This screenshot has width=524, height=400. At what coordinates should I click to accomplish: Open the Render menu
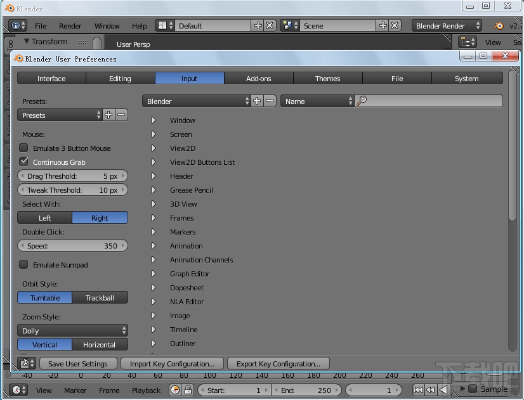point(70,25)
